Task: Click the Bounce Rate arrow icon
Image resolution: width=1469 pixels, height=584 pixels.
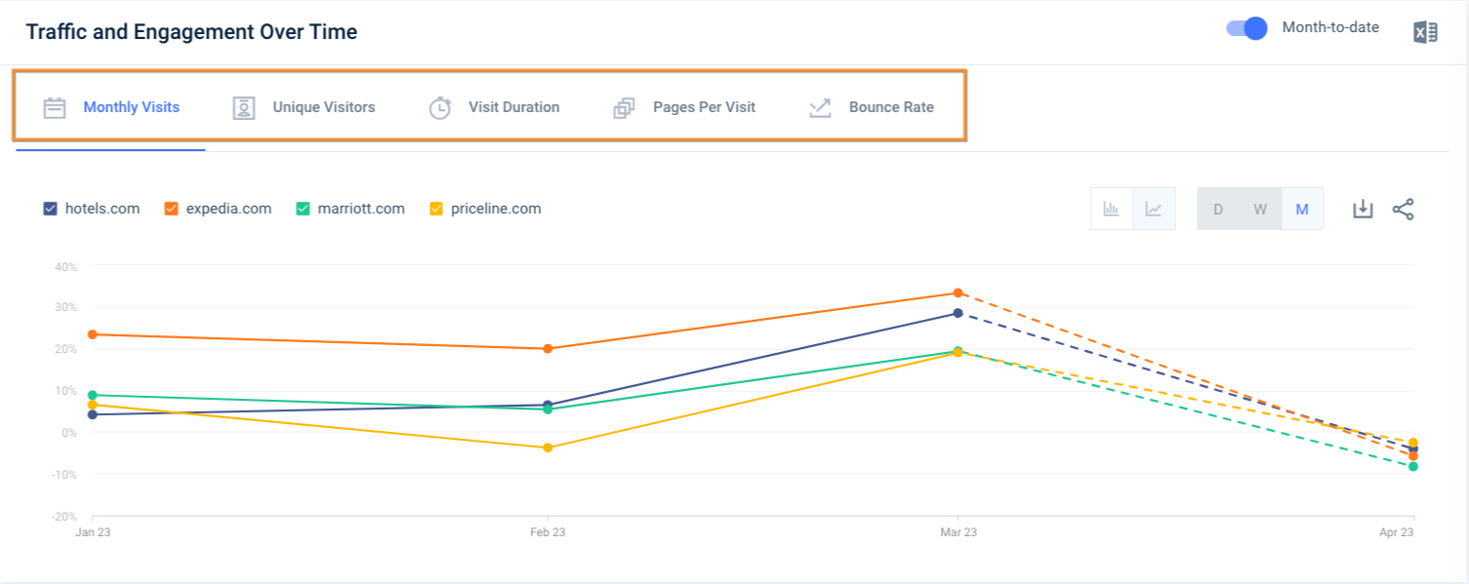Action: point(820,107)
